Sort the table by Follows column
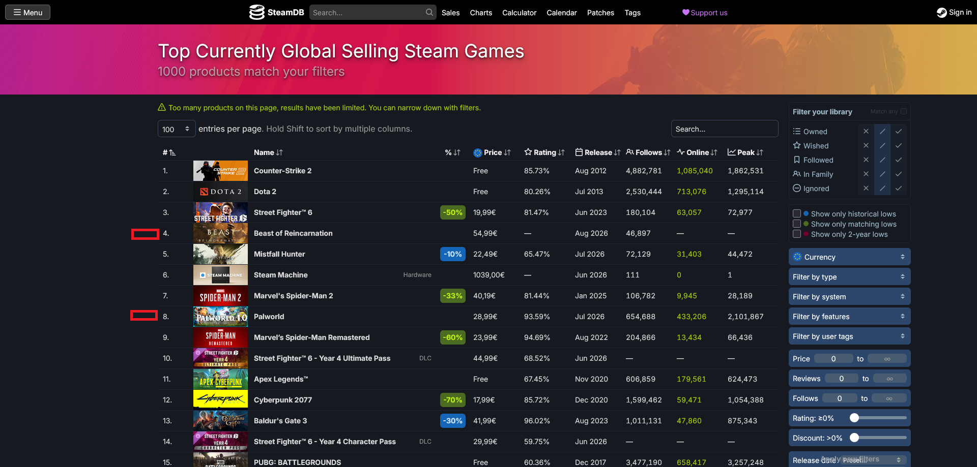The image size is (977, 467). 648,152
